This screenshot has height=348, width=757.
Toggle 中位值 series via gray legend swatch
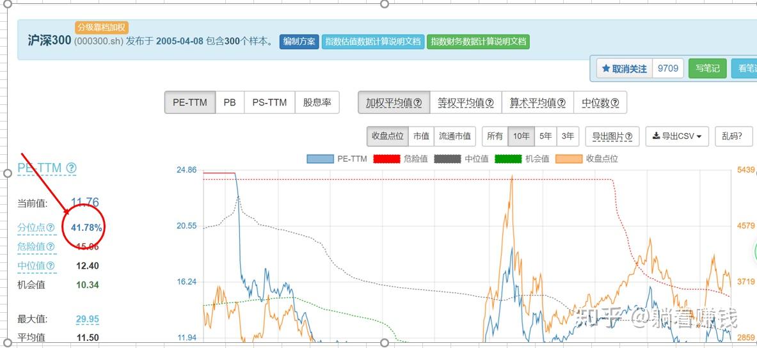pos(447,159)
